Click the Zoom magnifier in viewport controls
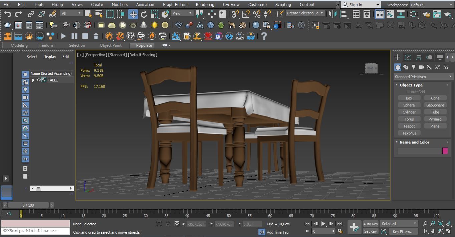This screenshot has width=455, height=237. click(x=425, y=224)
